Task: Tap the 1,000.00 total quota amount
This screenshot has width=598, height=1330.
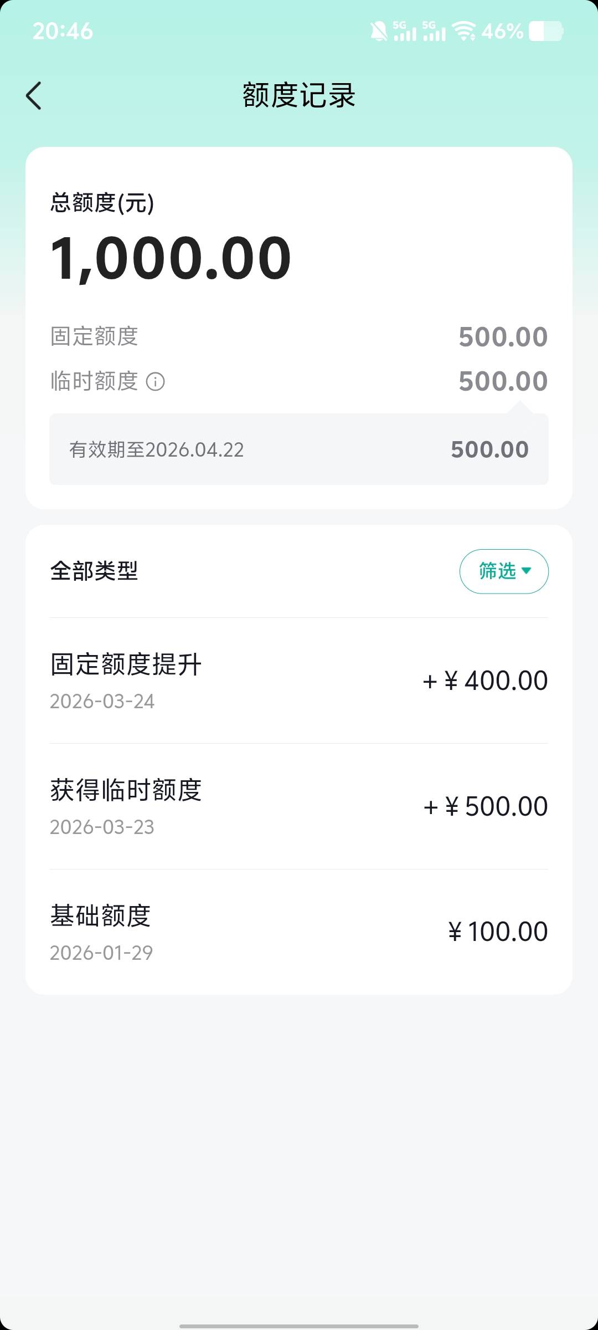Action: [171, 258]
